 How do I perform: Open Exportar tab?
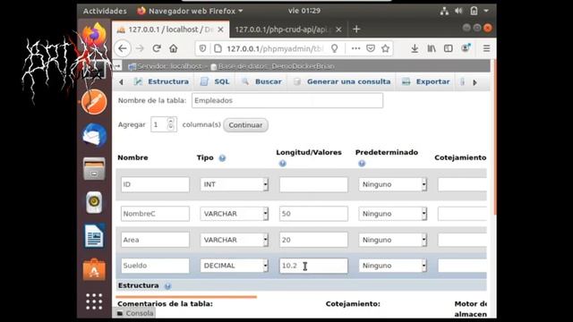pos(426,81)
